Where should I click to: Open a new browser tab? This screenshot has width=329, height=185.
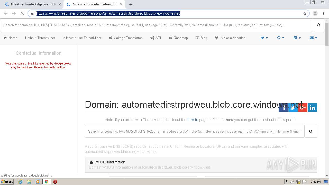(x=131, y=4)
